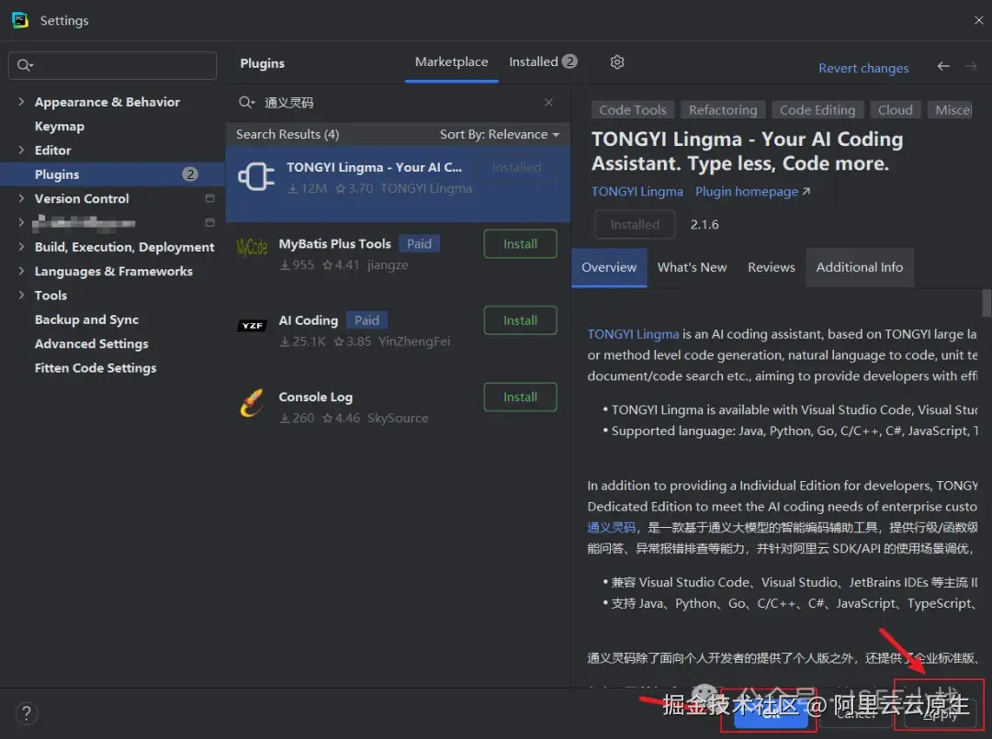The height and width of the screenshot is (739, 992).
Task: Switch to the Installed tab
Action: coord(543,62)
